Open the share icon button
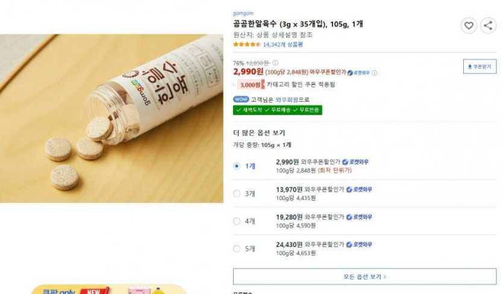Screen dimensions: 503x294 point(488,25)
